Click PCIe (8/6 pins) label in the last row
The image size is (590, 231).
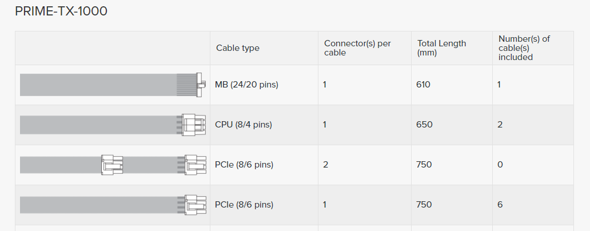click(244, 205)
